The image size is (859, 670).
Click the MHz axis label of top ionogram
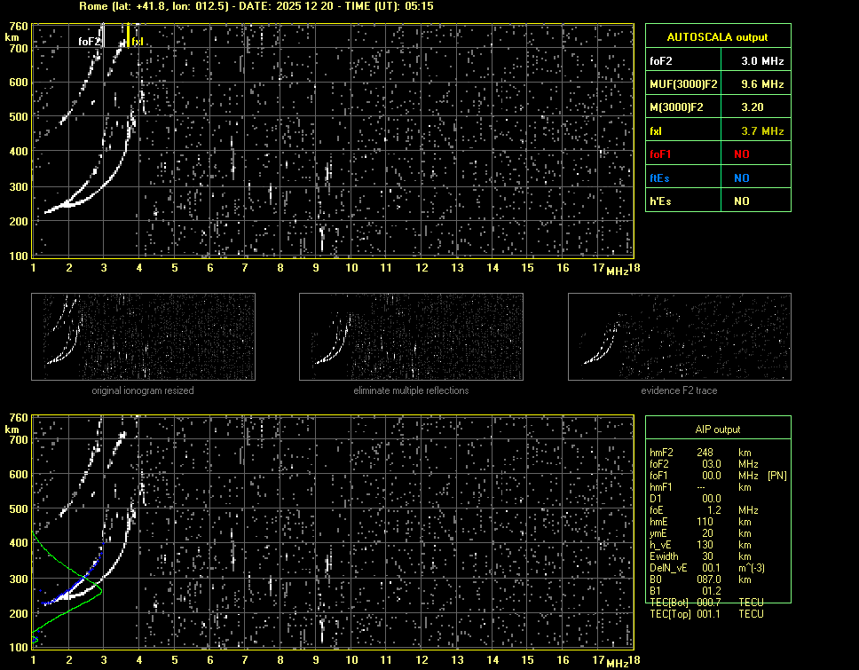tap(617, 270)
